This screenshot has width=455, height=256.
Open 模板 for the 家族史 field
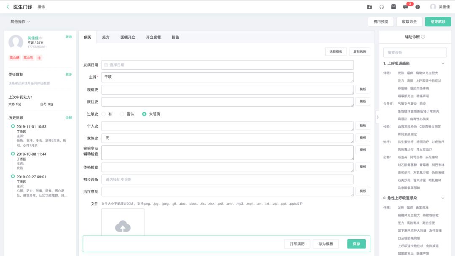(363, 138)
